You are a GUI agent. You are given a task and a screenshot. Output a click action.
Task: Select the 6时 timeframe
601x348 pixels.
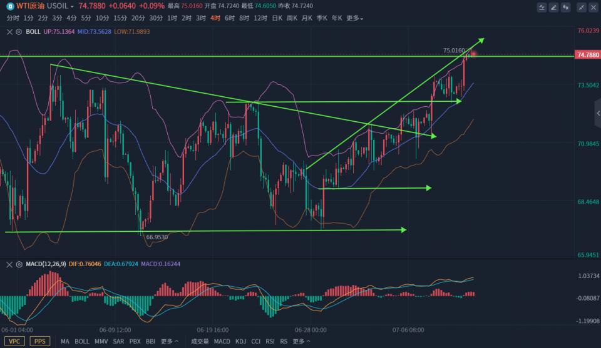pyautogui.click(x=230, y=18)
